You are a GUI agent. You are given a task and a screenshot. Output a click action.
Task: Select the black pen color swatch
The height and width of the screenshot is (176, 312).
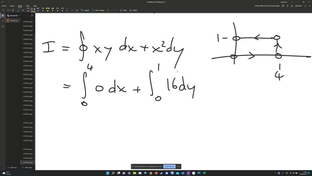[32, 9]
